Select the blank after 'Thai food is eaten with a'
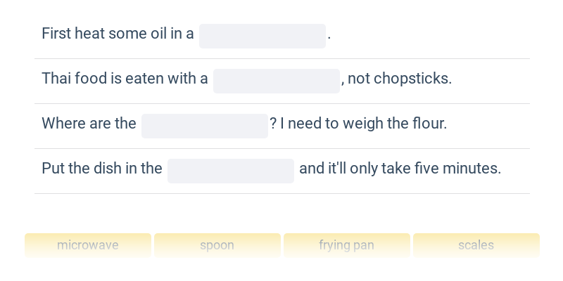This screenshot has width=563, height=281. [277, 81]
